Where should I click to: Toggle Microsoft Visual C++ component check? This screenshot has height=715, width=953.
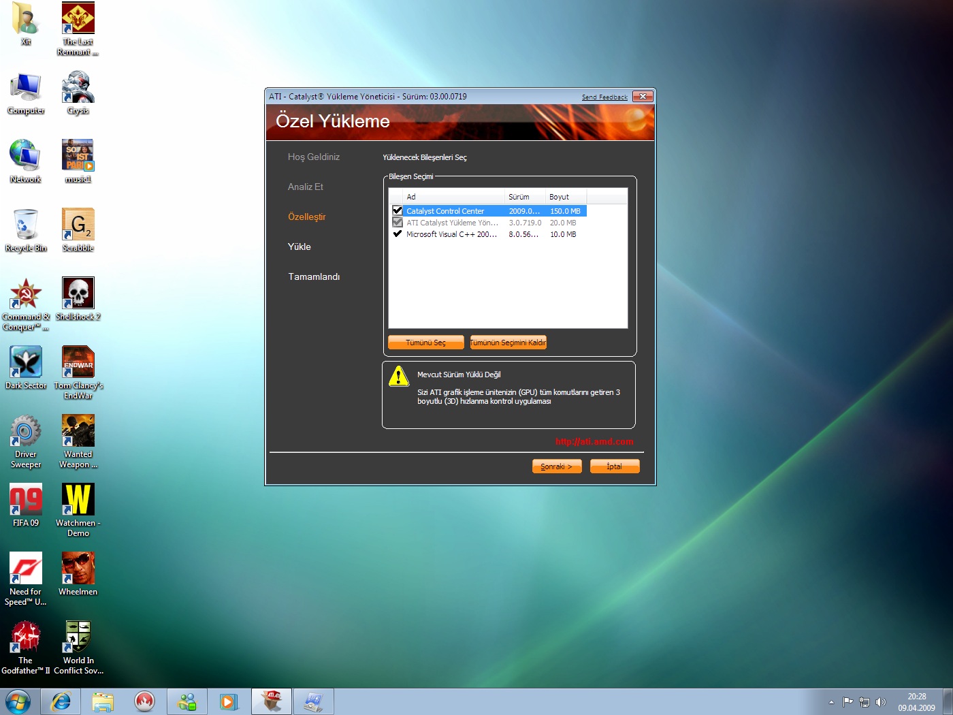click(398, 234)
